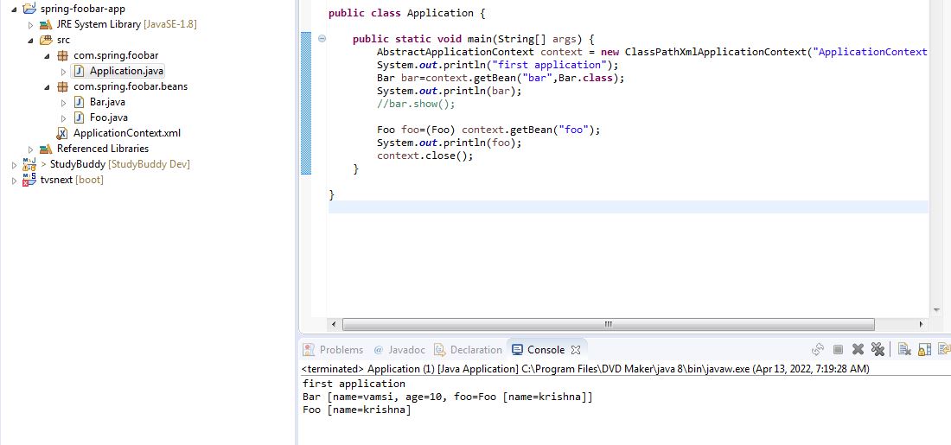
Task: Collapse the spring-foobar-app project node
Action: (x=14, y=10)
